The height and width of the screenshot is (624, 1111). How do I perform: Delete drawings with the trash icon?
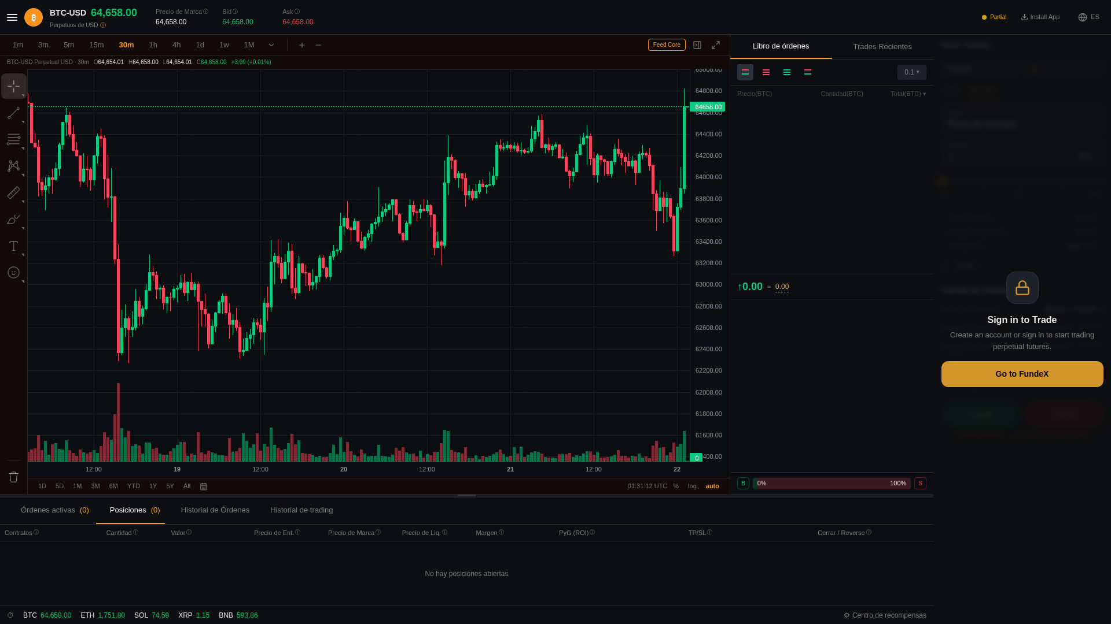click(13, 477)
